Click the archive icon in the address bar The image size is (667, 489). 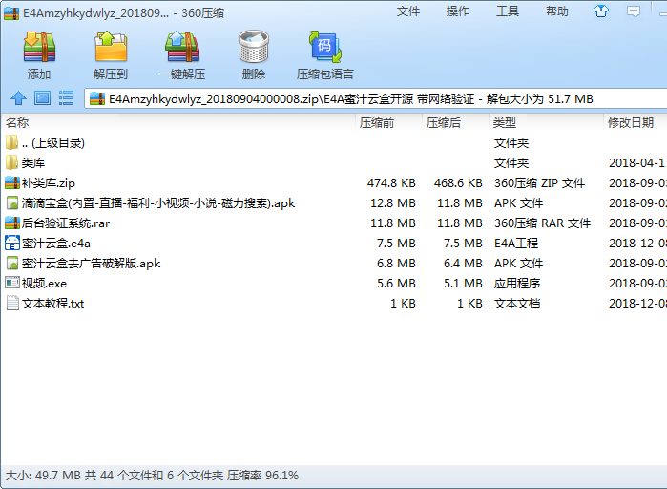[x=97, y=99]
